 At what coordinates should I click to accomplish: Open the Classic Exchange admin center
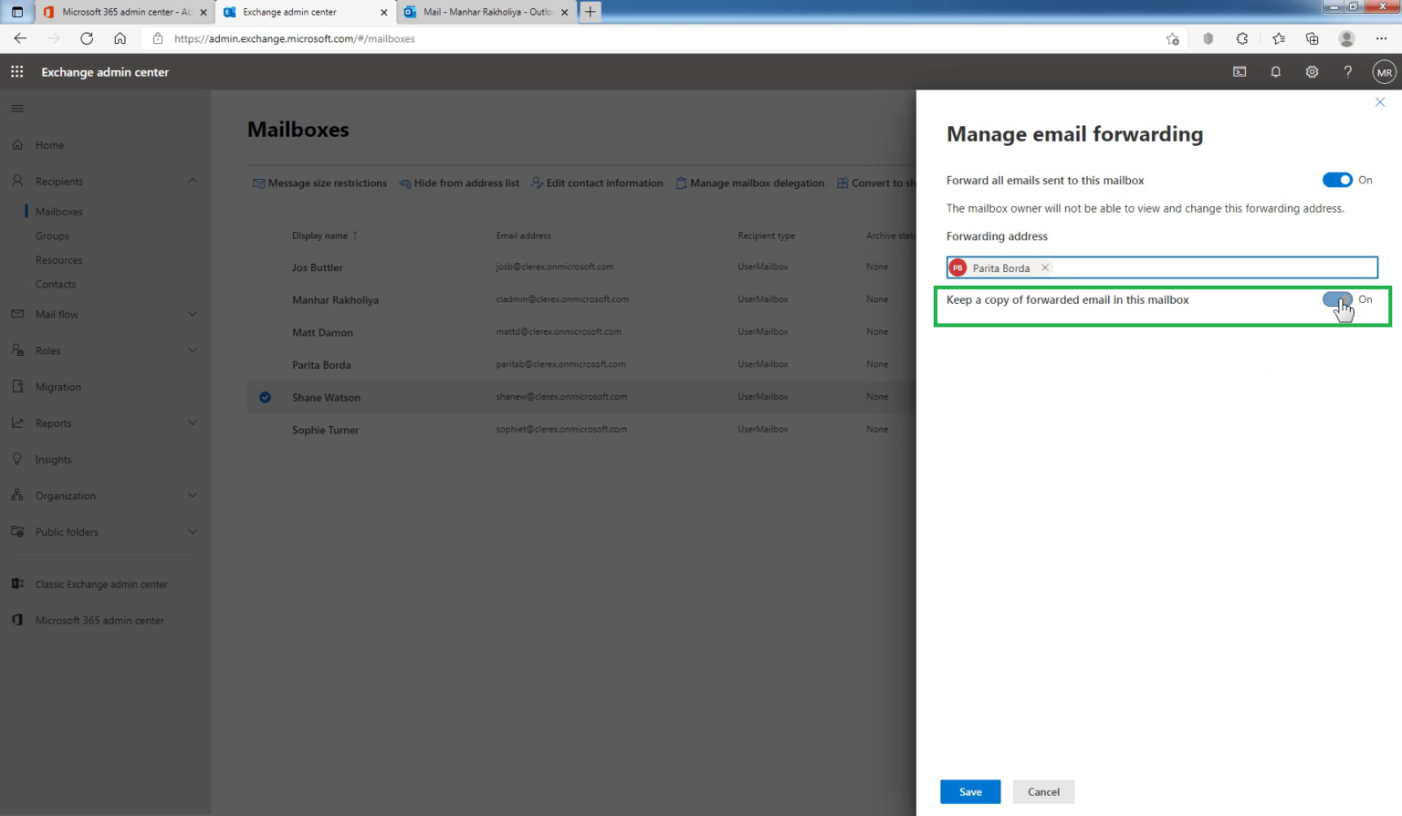pos(100,584)
